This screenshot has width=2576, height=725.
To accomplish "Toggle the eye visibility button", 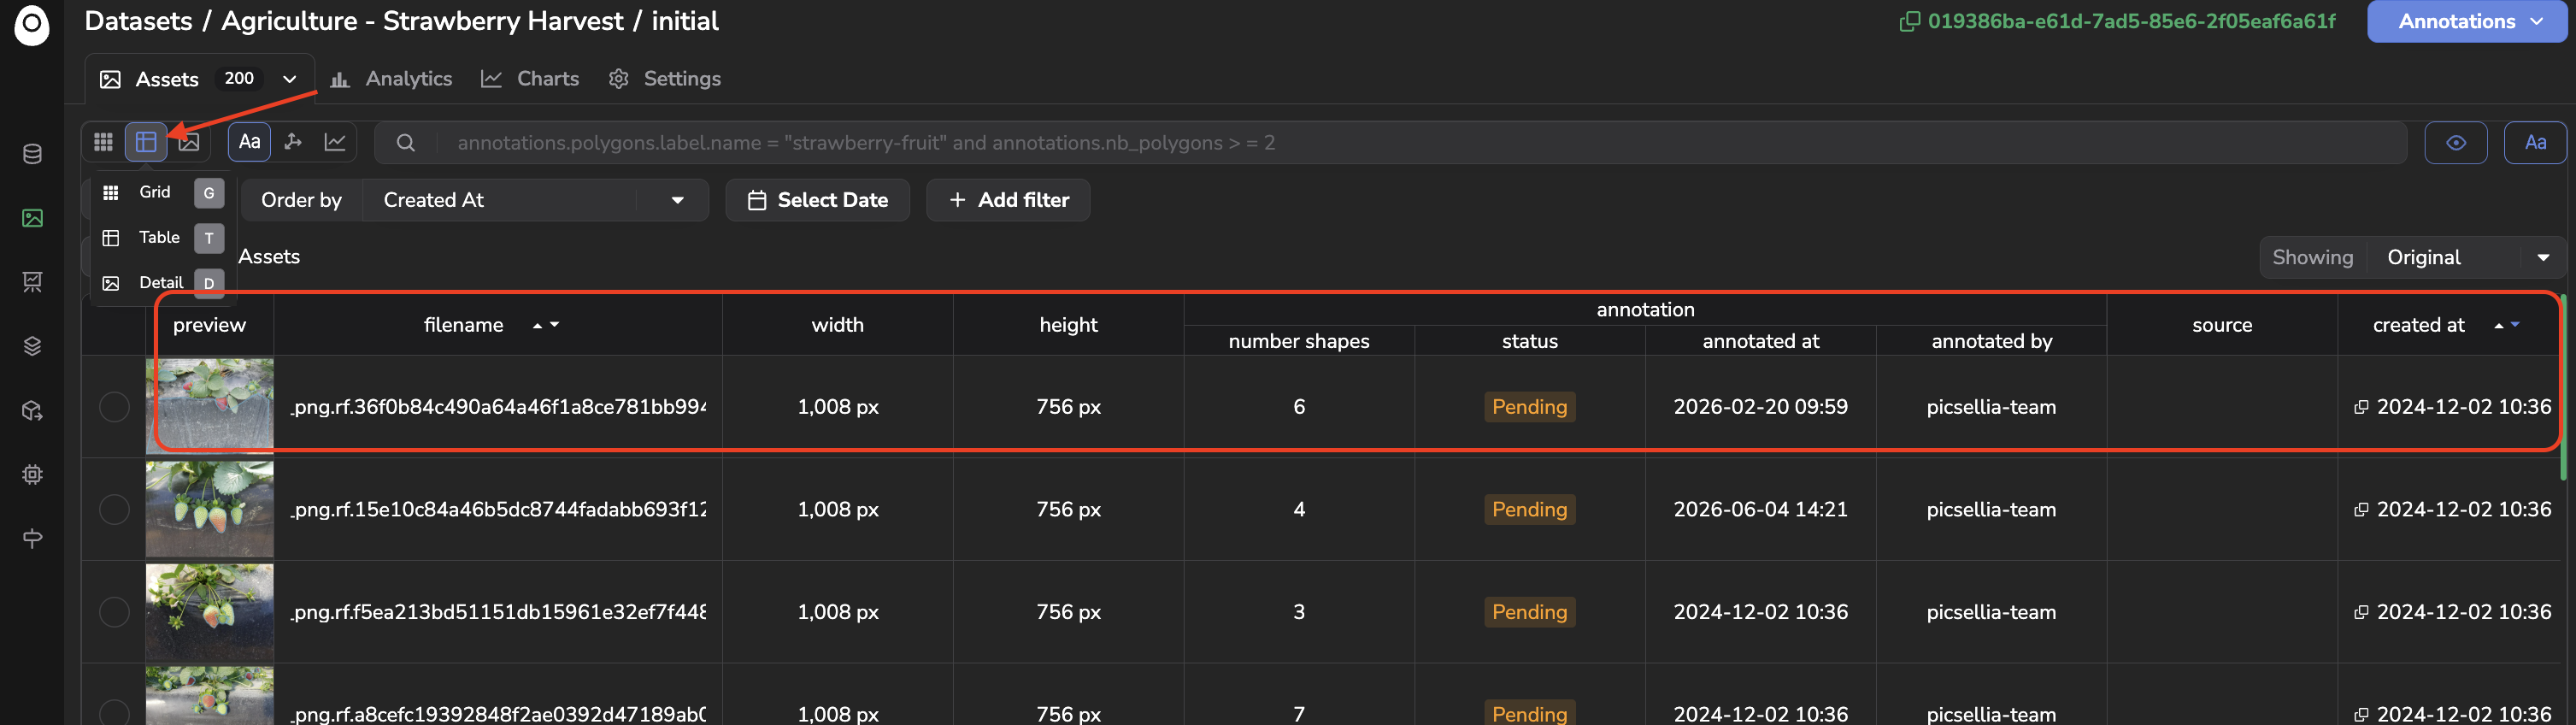I will point(2455,143).
